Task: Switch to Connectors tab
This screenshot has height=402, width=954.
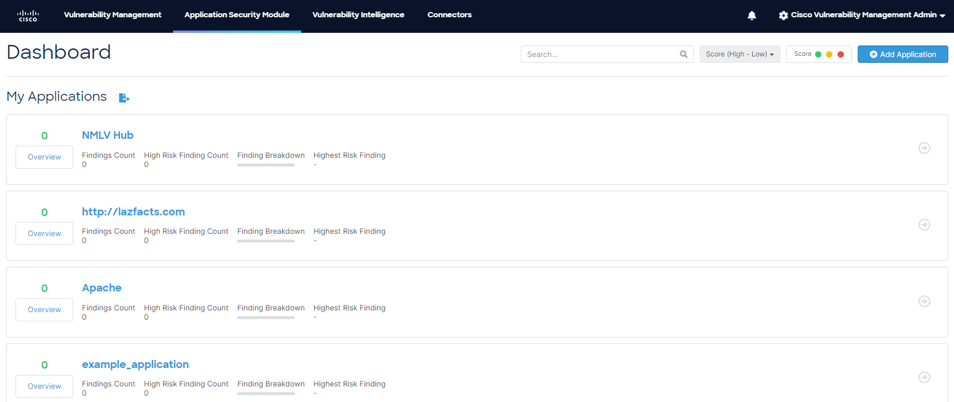Action: 449,15
